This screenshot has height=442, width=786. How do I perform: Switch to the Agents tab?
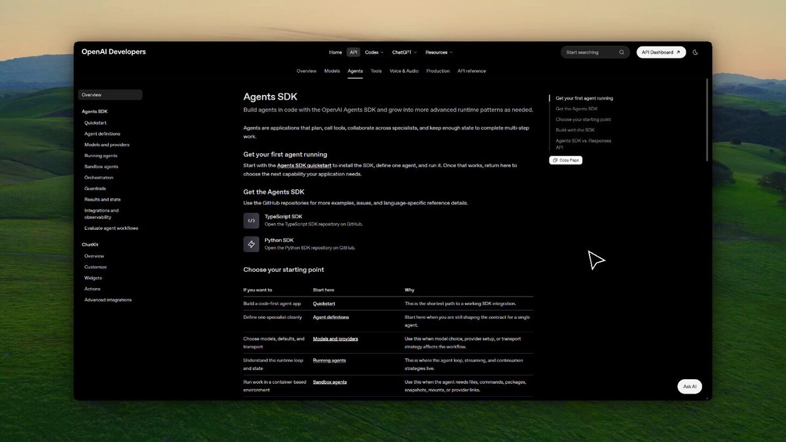click(x=355, y=71)
